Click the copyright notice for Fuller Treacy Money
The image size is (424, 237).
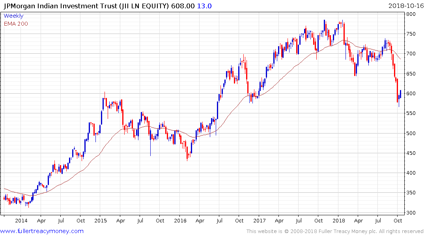click(335, 231)
